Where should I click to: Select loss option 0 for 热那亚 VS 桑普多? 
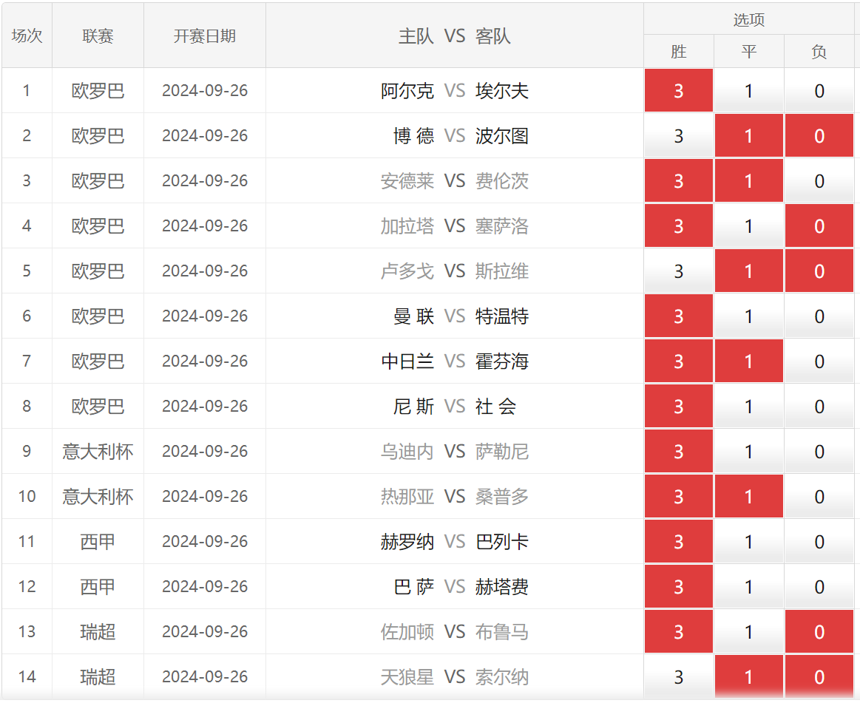tap(819, 496)
